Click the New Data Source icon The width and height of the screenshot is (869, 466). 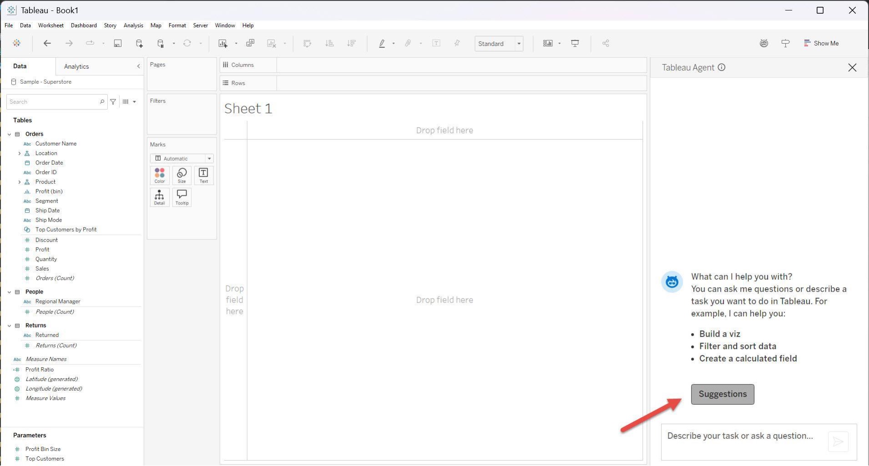[x=139, y=43]
